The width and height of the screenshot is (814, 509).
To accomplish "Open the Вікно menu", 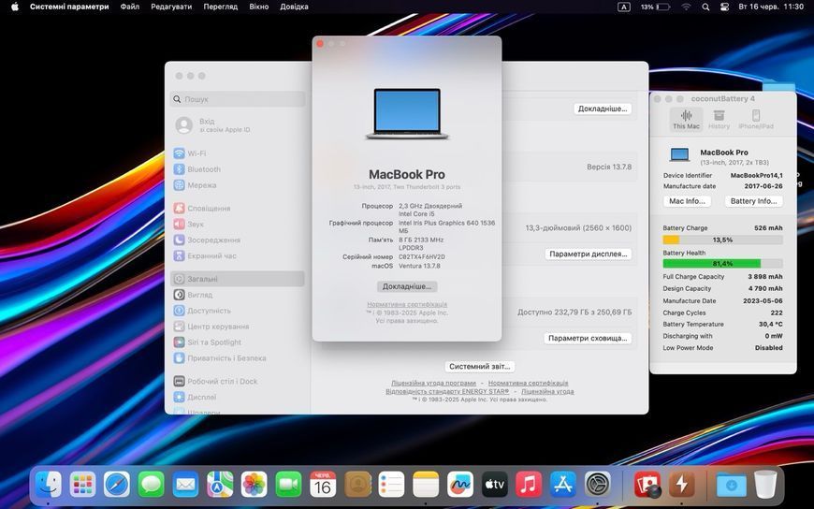I will 258,7.
